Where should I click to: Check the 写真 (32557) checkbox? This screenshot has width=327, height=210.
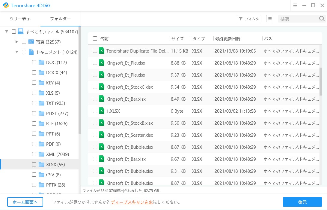click(24, 42)
